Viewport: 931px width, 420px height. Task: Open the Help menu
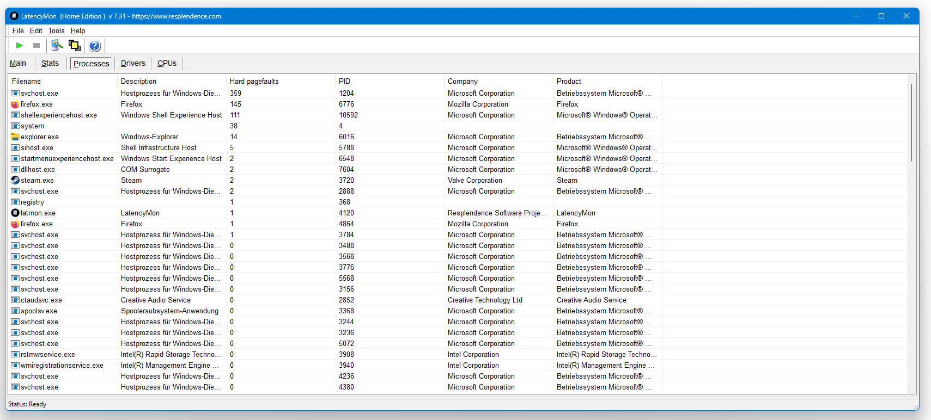[x=78, y=31]
